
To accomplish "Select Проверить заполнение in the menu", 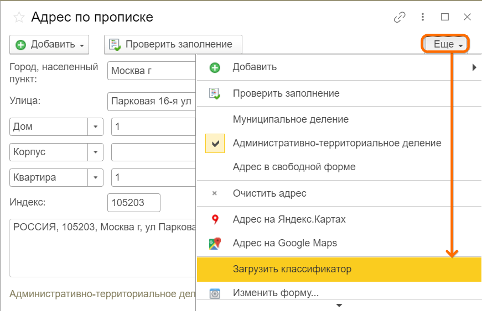I will pyautogui.click(x=286, y=93).
